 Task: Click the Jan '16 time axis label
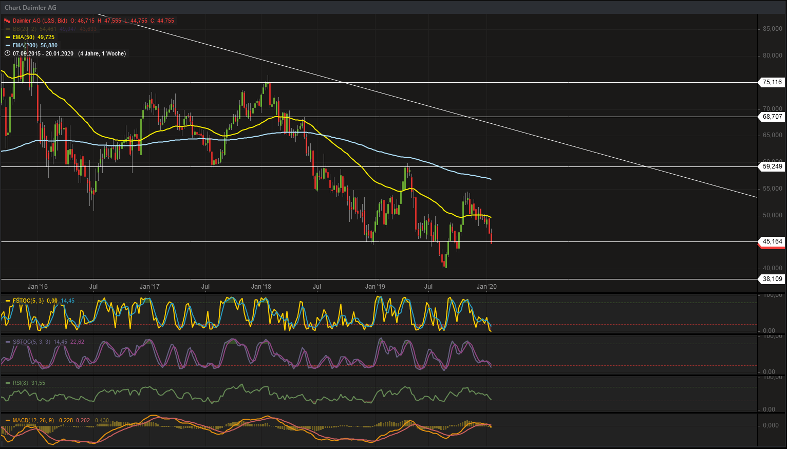click(38, 287)
